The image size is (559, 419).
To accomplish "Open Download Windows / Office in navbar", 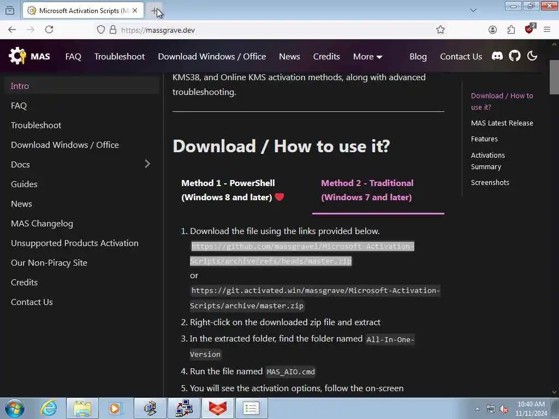I will pos(212,57).
